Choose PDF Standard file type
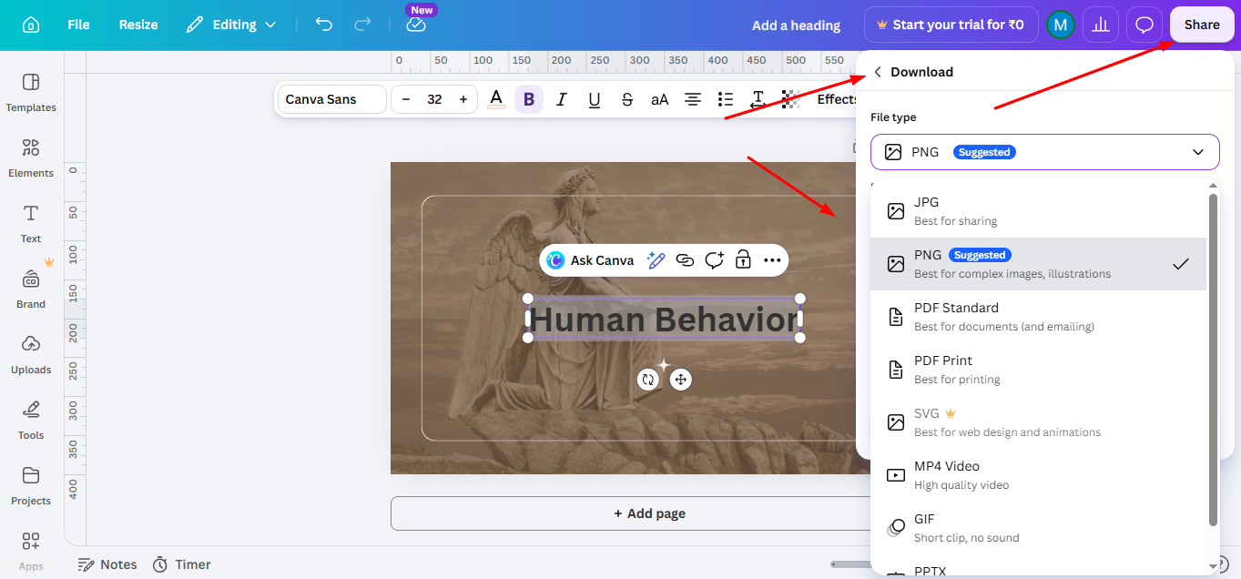The image size is (1241, 579). click(x=1038, y=317)
